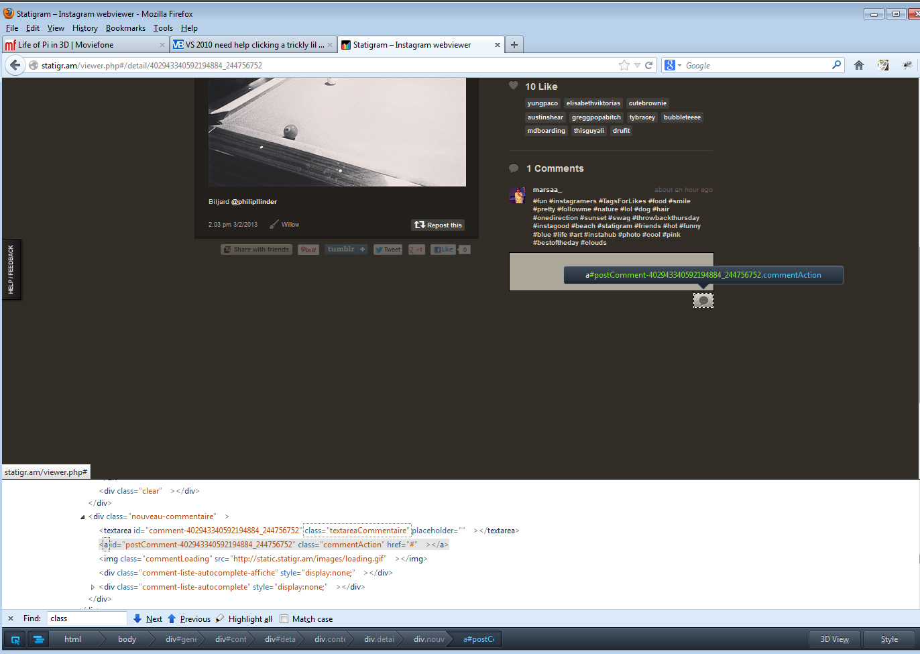Screen dimensions: 920x654
Task: Open the HELP / FEEDBACK side tab
Action: [11, 269]
